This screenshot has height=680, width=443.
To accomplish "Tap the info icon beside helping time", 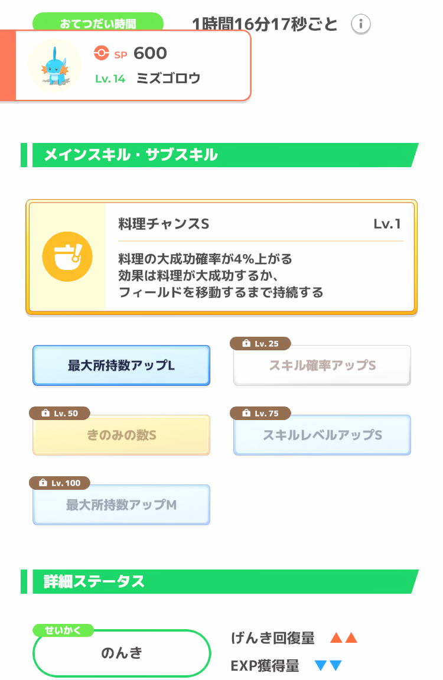I will pyautogui.click(x=361, y=25).
